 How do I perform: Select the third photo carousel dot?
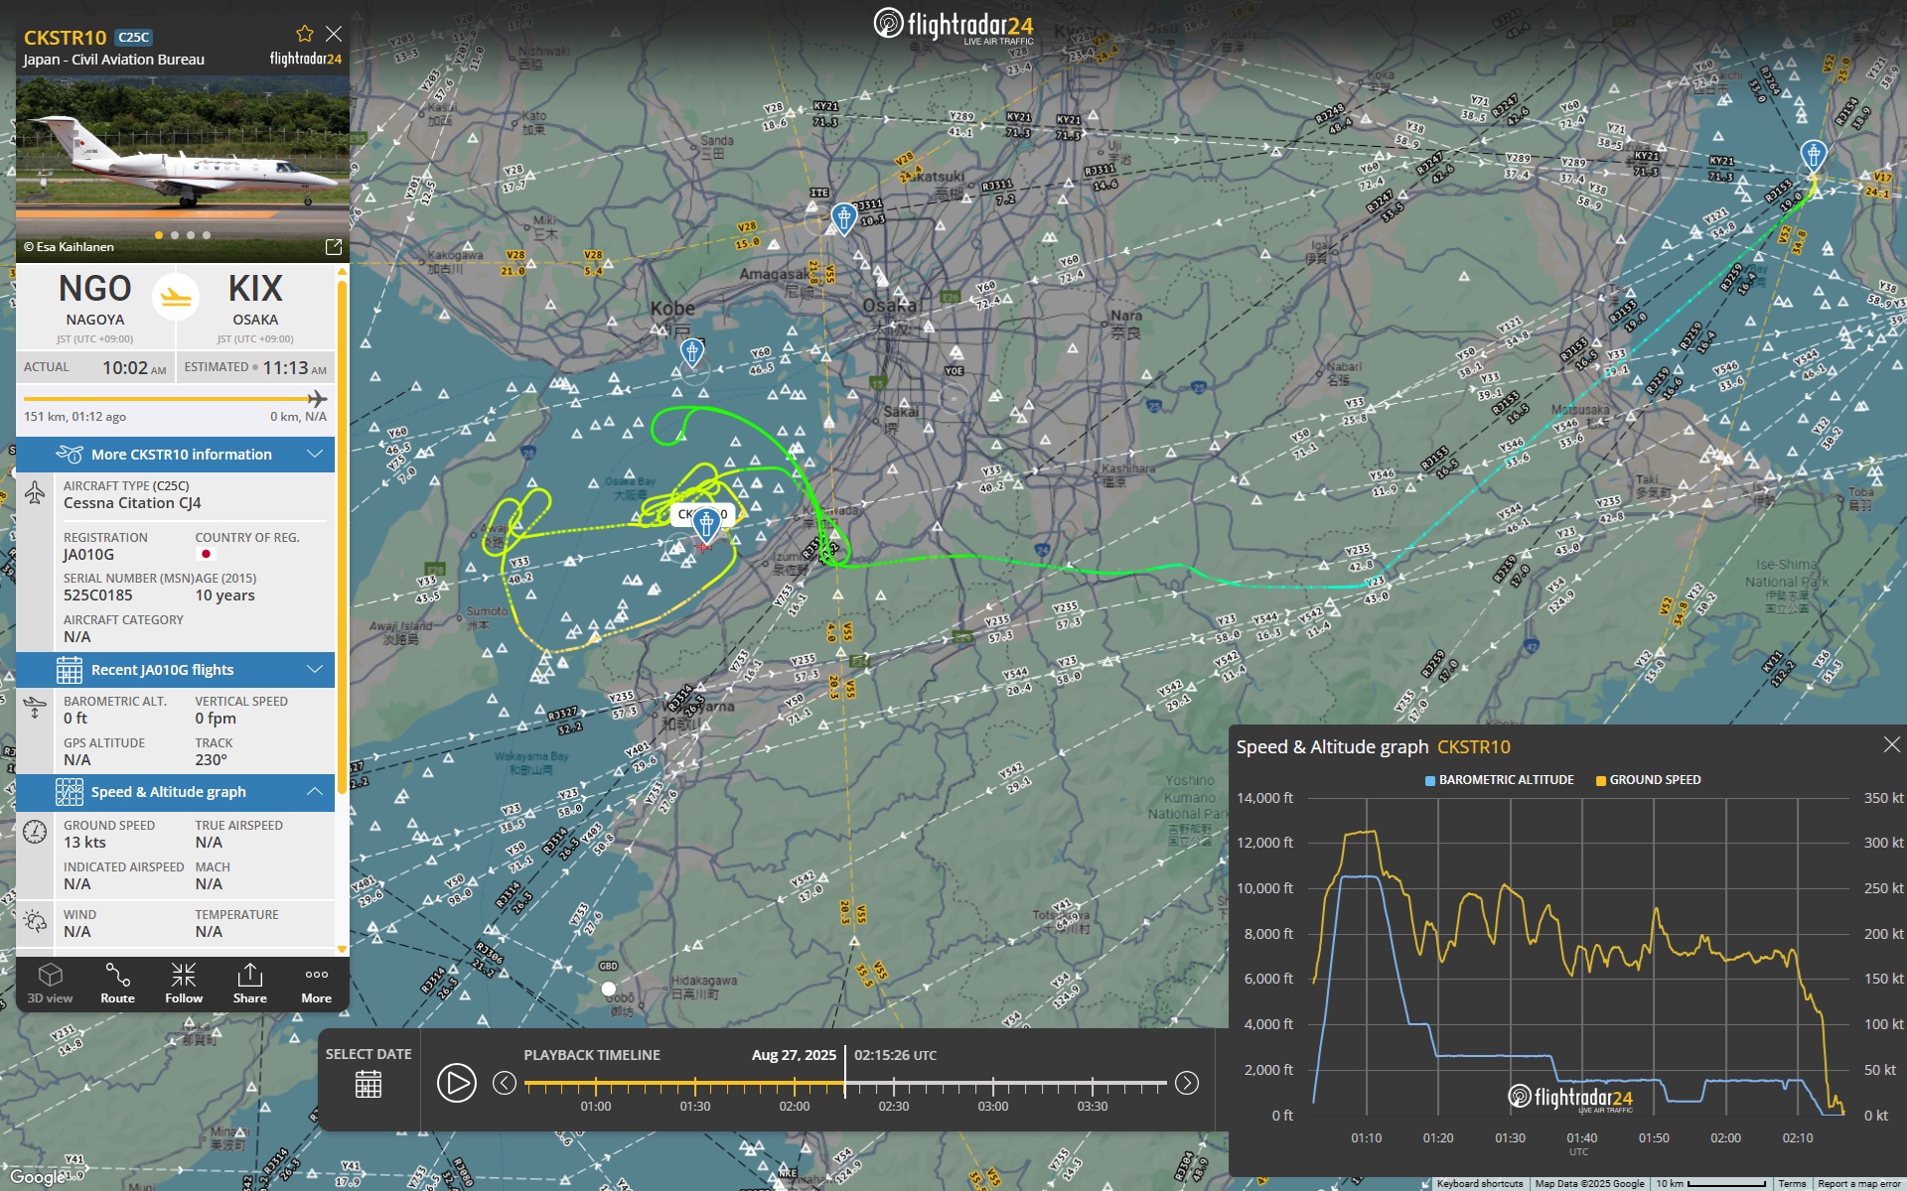pos(191,235)
